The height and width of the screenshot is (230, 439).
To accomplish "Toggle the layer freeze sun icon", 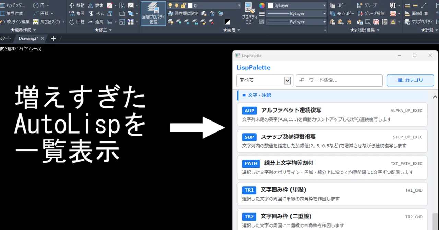I will [176, 5].
